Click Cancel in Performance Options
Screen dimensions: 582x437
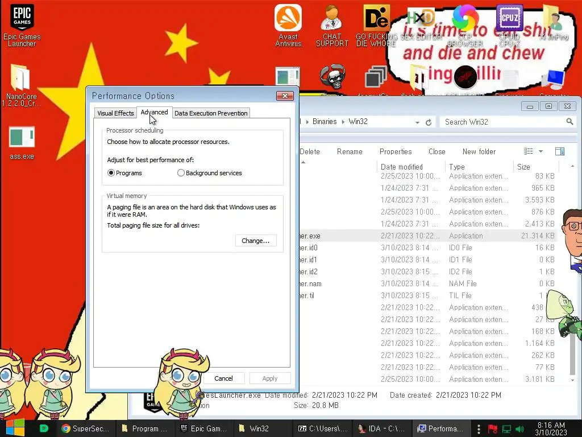(x=223, y=378)
